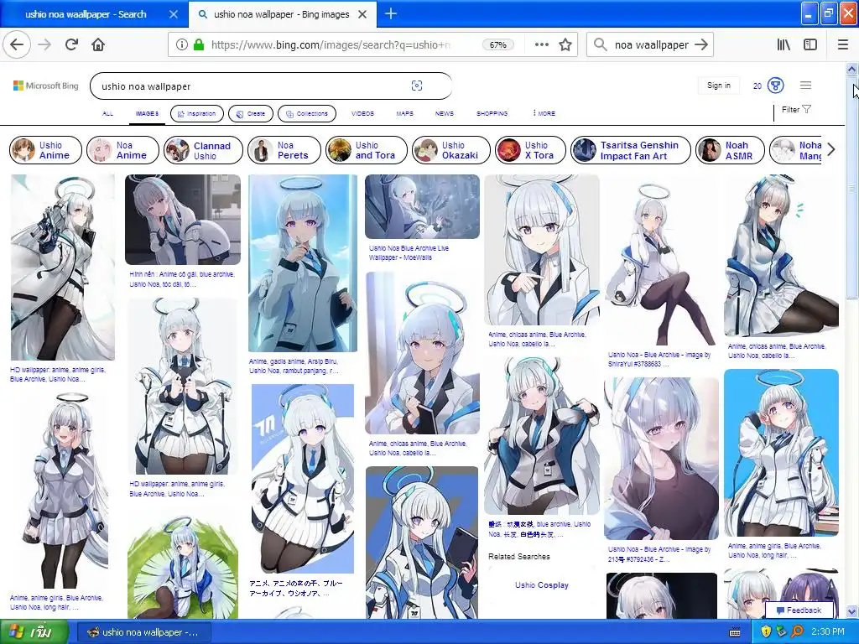Select the Noa Anime suggestion chip
Viewport: 859px width, 644px height.
click(122, 150)
